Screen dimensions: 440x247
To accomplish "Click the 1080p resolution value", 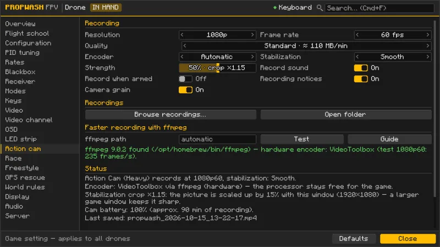I will (x=217, y=35).
